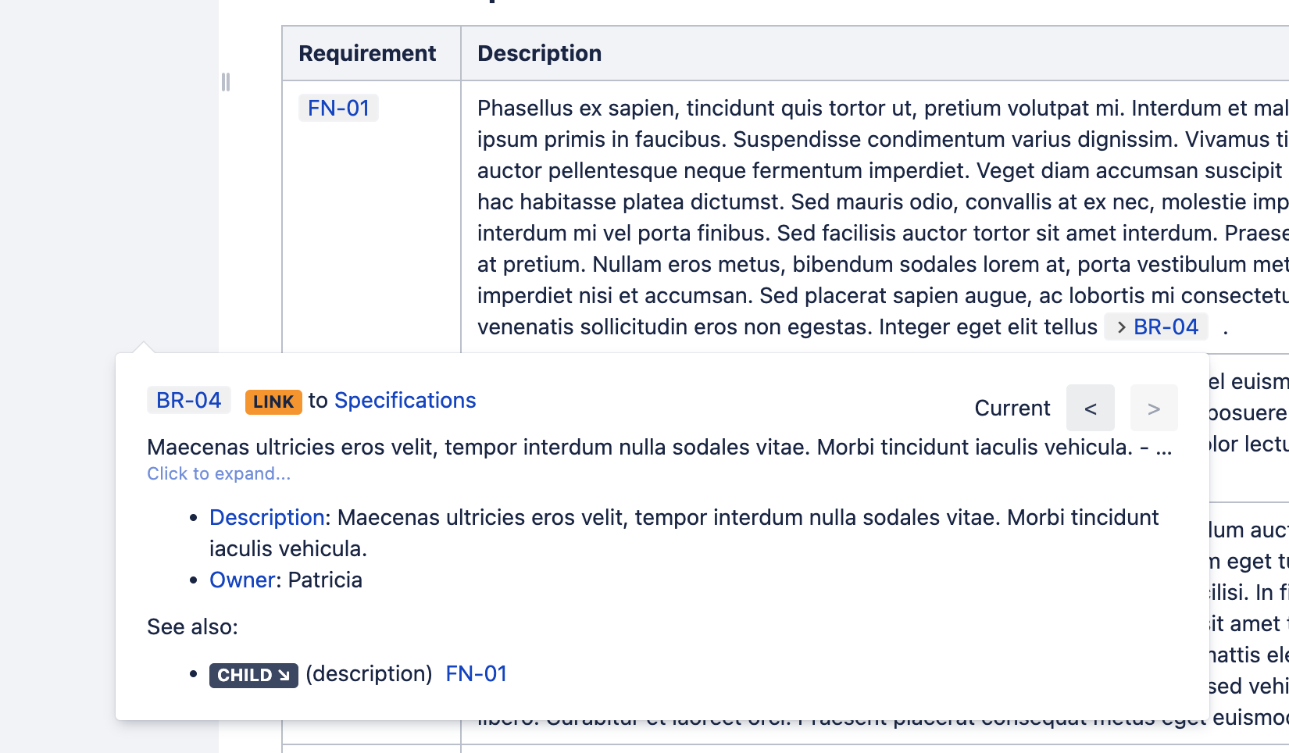Click the Requirement column header
This screenshot has width=1289, height=753.
[367, 53]
